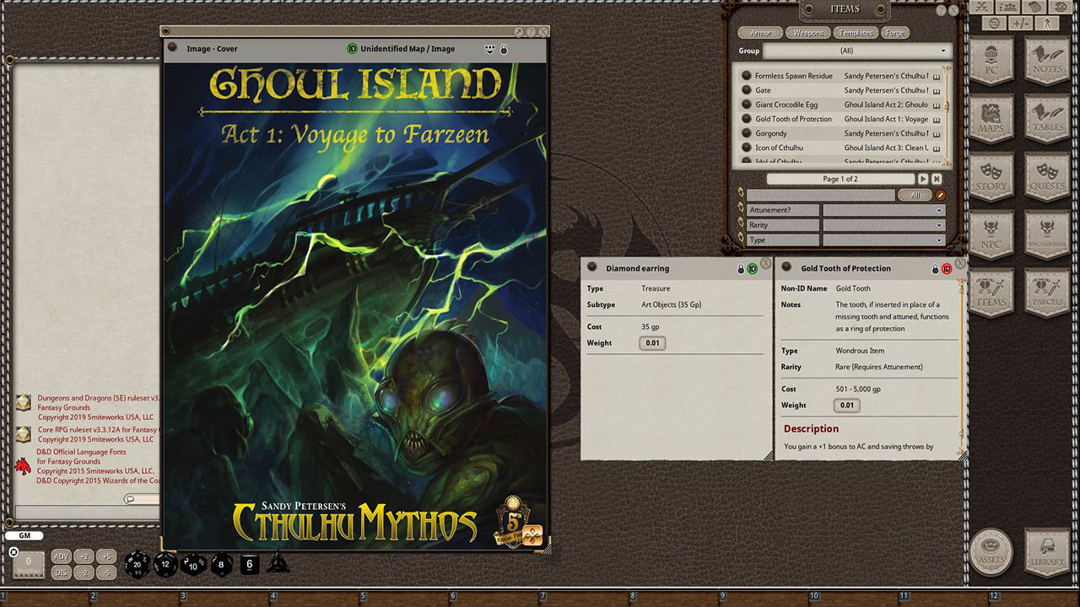Click the Weight field on Diamond earring
Screen dimensions: 1080x607
[x=652, y=343]
